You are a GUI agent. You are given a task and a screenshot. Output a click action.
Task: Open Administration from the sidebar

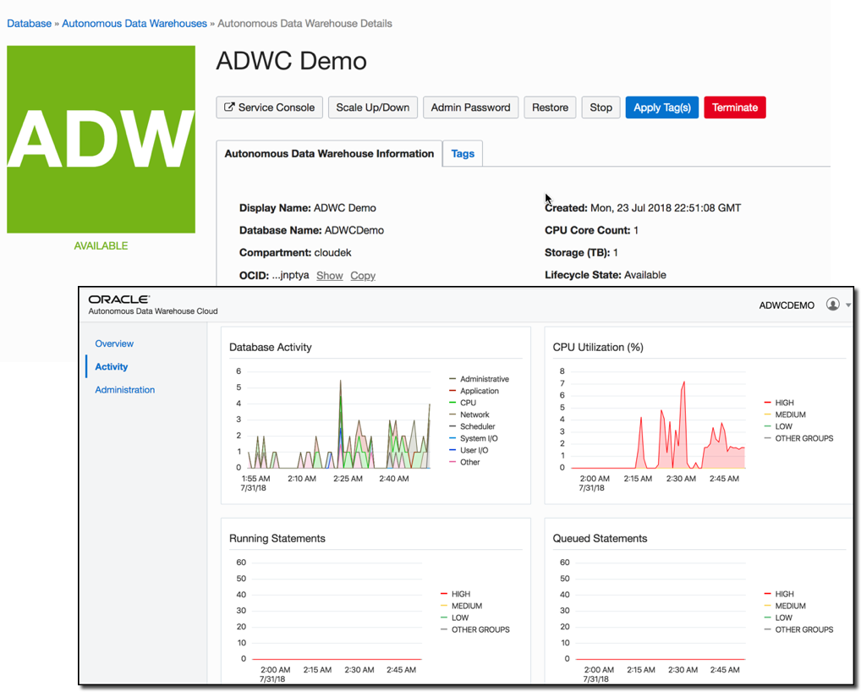point(124,389)
